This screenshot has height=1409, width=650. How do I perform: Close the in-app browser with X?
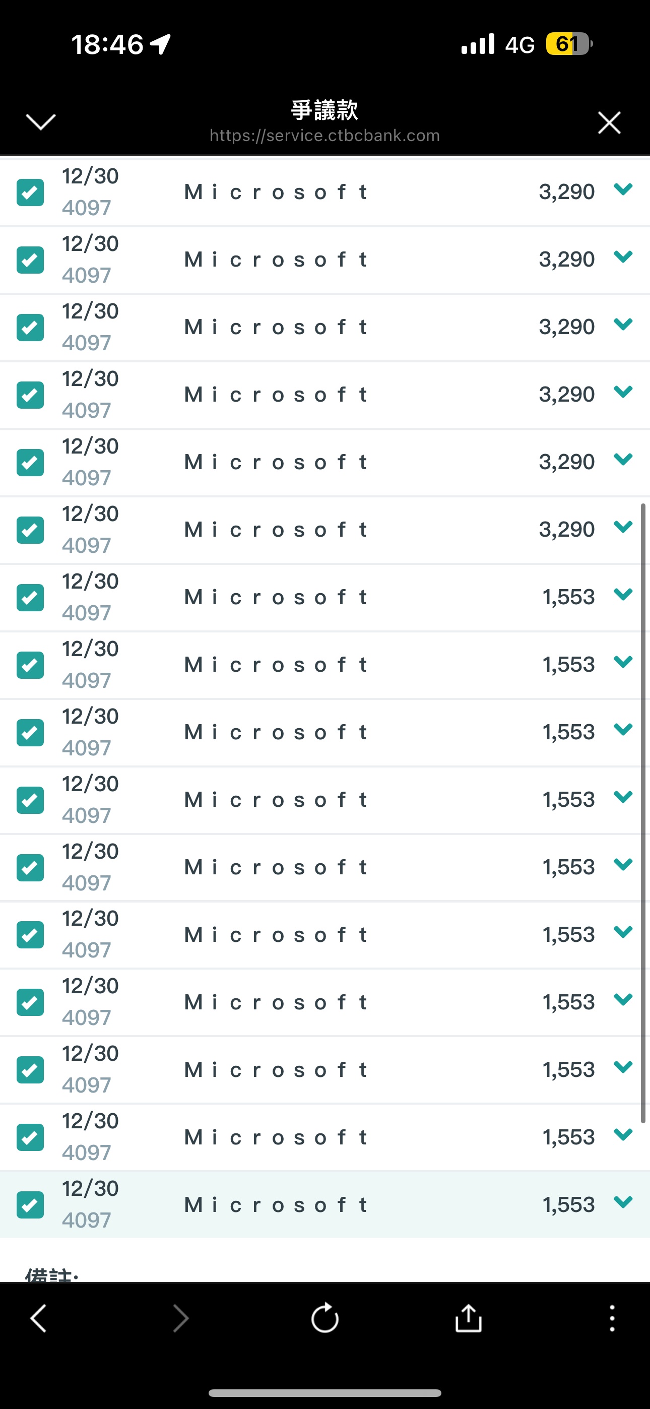pyautogui.click(x=610, y=122)
